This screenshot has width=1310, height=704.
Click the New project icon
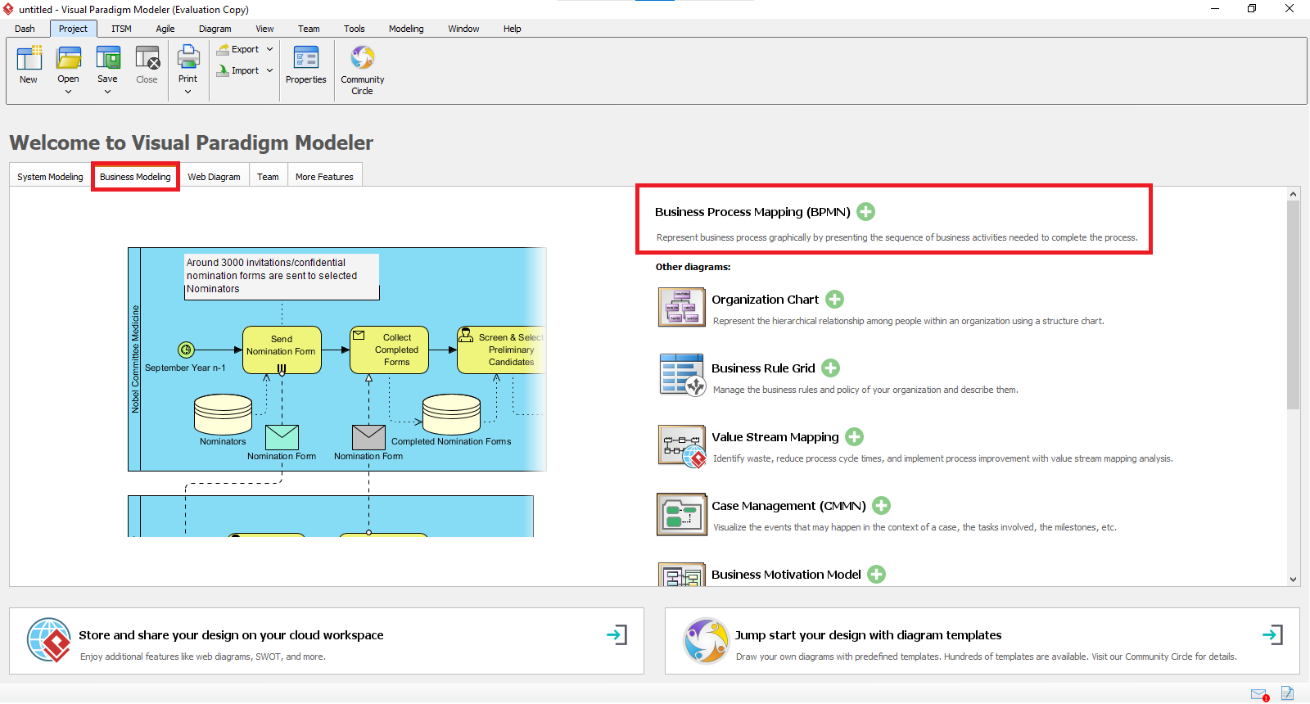pos(29,59)
